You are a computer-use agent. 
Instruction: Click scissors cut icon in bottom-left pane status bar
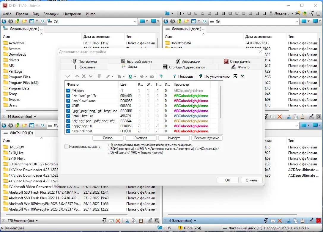[127, 221]
